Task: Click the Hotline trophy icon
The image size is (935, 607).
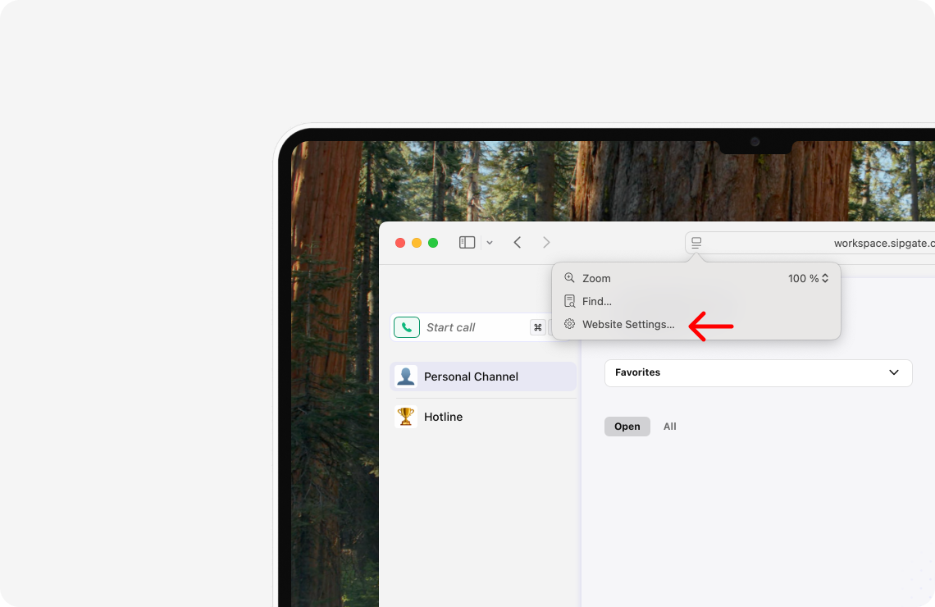Action: coord(405,417)
